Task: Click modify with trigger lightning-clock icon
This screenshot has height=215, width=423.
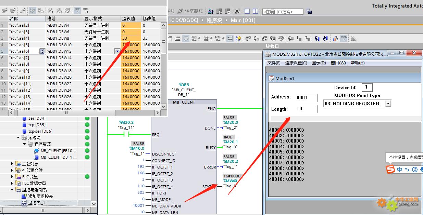Action: click(59, 11)
